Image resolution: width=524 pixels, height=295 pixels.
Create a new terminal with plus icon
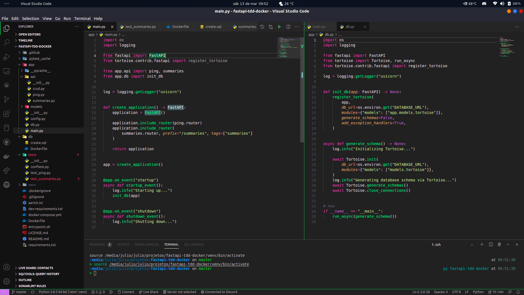(482, 244)
